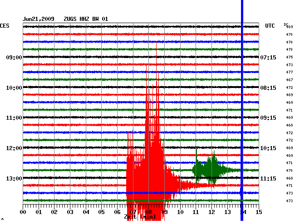The width and height of the screenshot is (295, 224).
Task: Click minute tick label 00
Action: pos(23,212)
